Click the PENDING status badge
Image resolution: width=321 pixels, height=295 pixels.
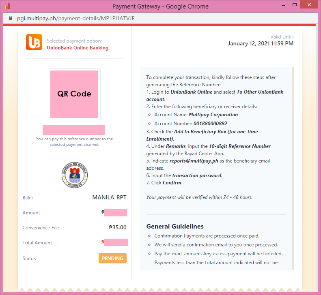(112, 258)
